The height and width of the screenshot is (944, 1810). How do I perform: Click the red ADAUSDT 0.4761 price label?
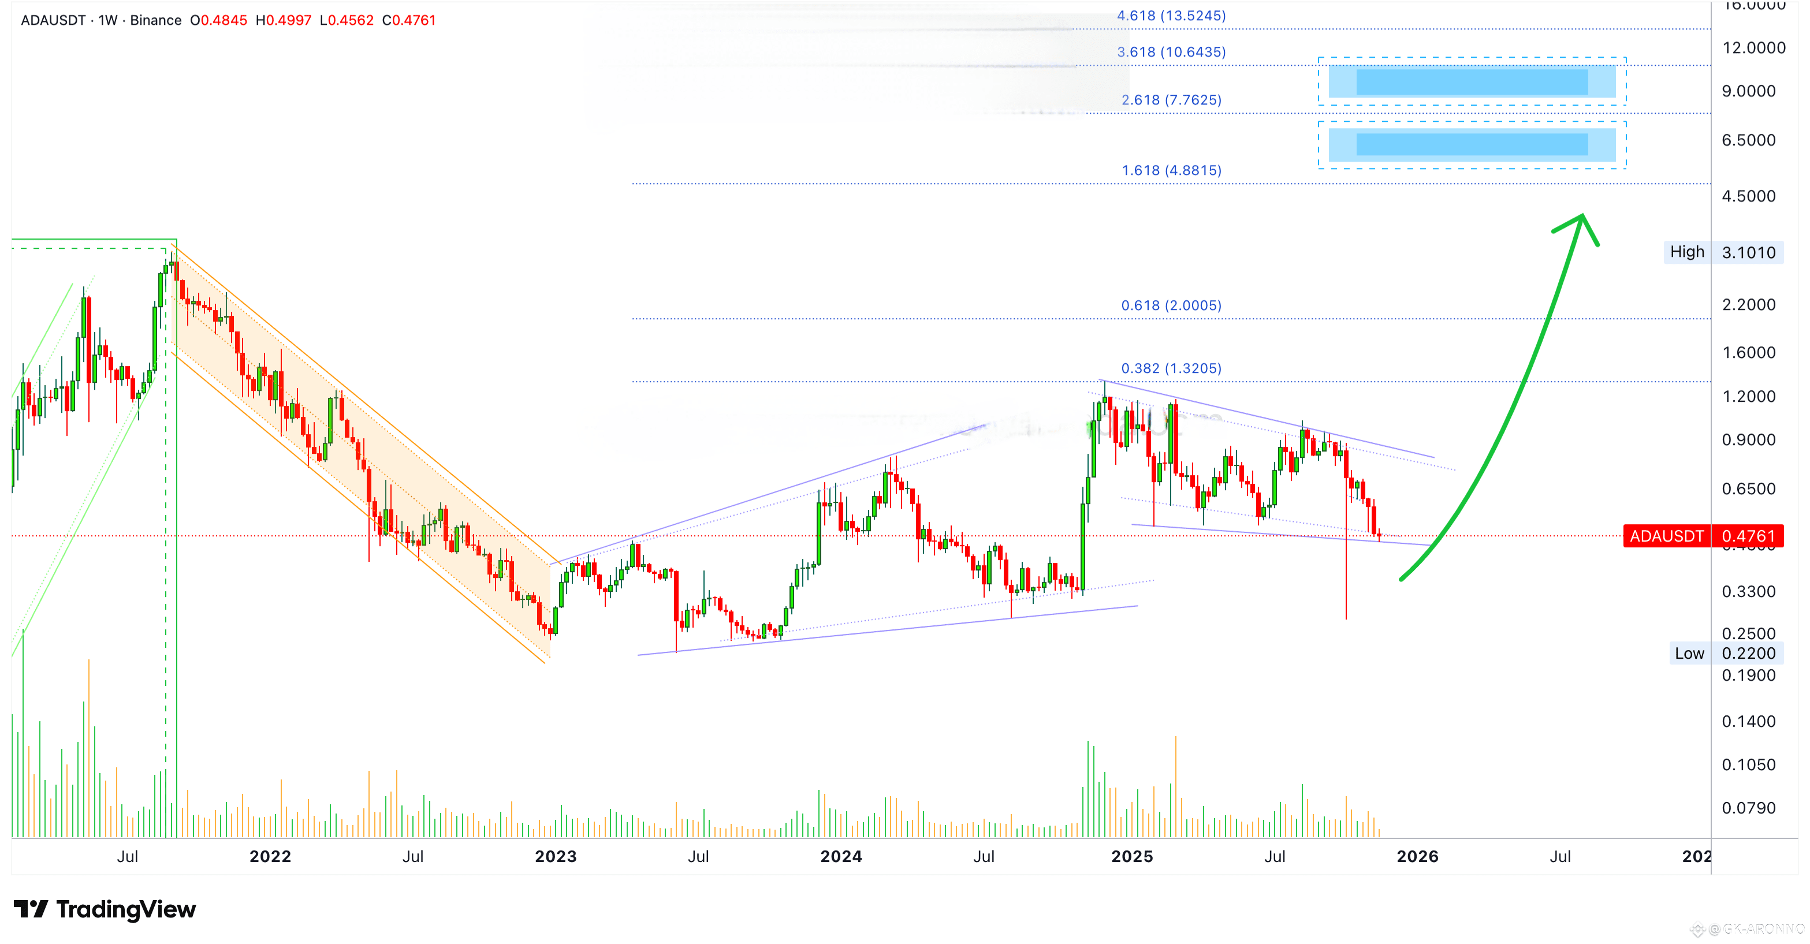click(1703, 536)
